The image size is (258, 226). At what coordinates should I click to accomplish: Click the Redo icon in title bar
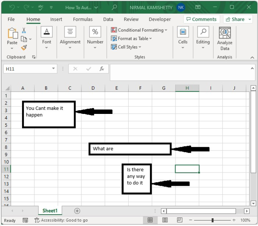(x=26, y=7)
